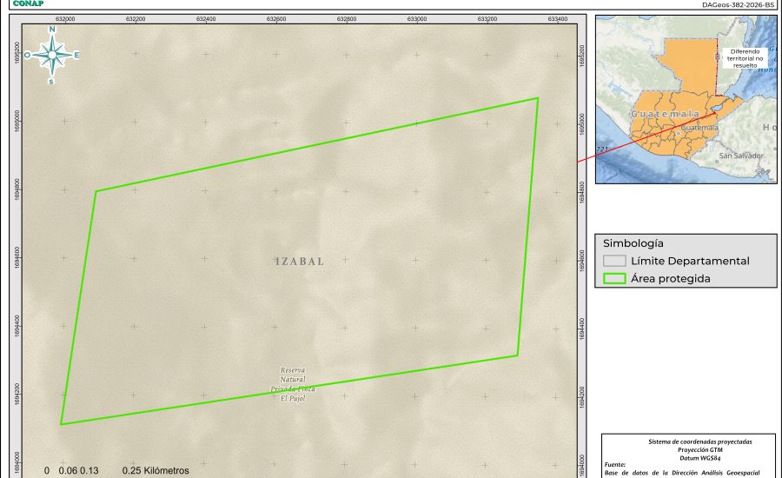This screenshot has height=478, width=782.
Task: Click the compass rose north arrow icon
Action: click(x=52, y=55)
